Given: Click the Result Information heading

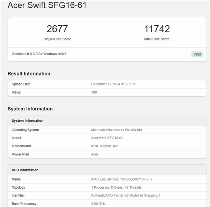Looking at the screenshot, I should (x=29, y=73).
